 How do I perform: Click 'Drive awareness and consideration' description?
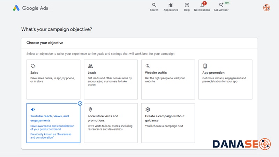[x=52, y=127]
